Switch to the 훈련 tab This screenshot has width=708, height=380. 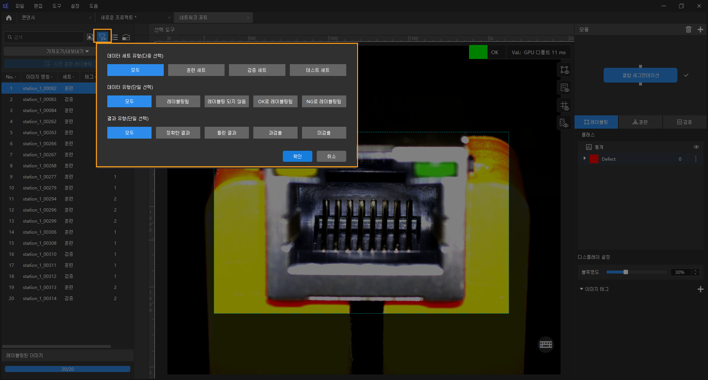640,122
